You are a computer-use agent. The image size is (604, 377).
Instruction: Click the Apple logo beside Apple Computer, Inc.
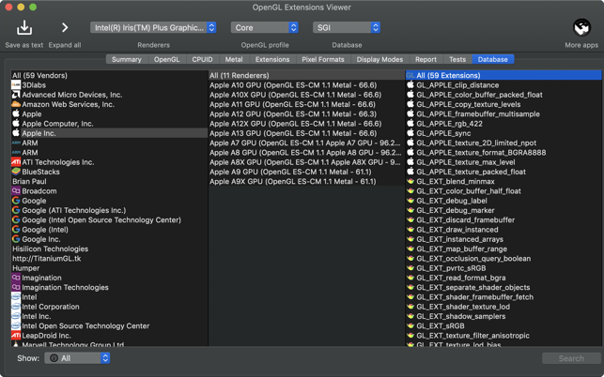pos(16,124)
